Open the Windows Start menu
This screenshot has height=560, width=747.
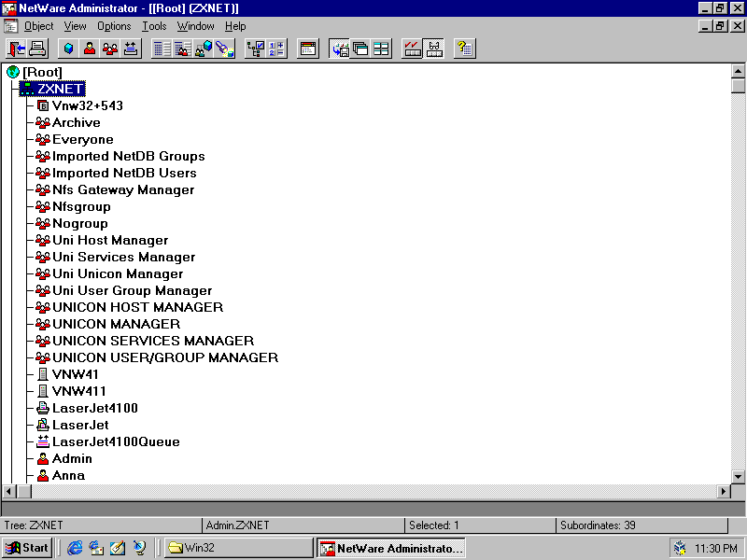(27, 548)
